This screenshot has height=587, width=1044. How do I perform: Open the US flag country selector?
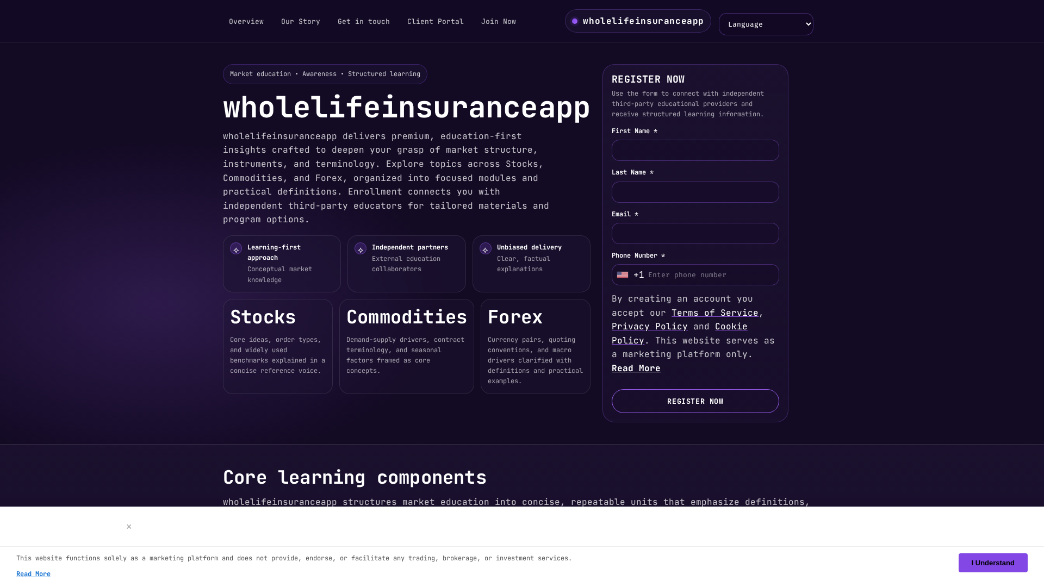(x=623, y=275)
